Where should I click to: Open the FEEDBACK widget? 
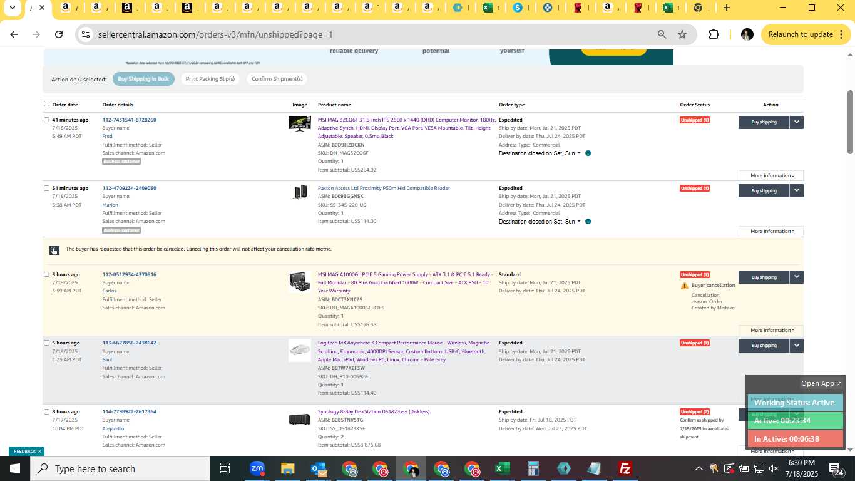[x=27, y=451]
